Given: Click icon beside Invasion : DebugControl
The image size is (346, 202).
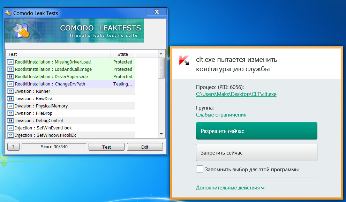Looking at the screenshot, I should [x=10, y=121].
